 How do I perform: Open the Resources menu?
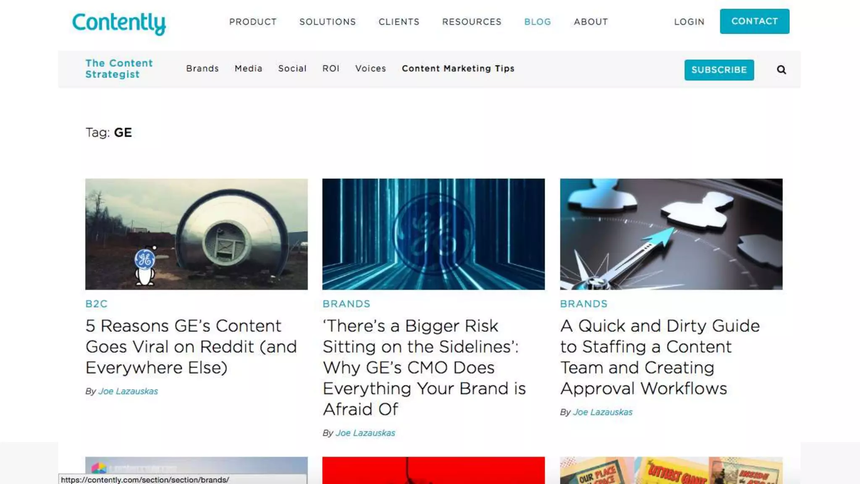472,22
